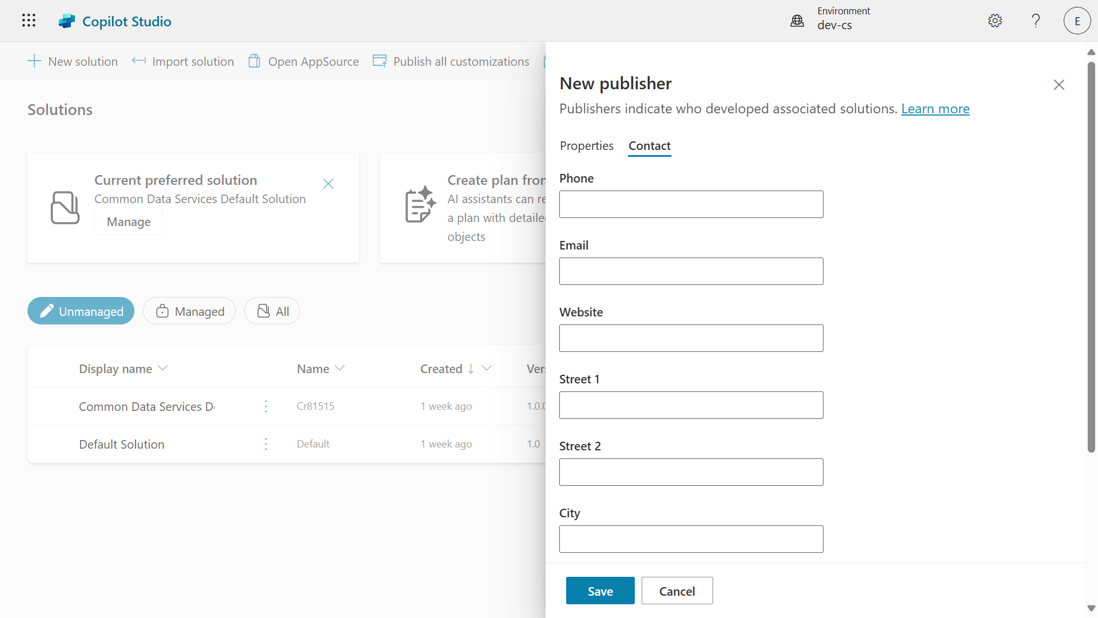This screenshot has width=1098, height=618.
Task: Open the Learn more link
Action: tap(935, 109)
